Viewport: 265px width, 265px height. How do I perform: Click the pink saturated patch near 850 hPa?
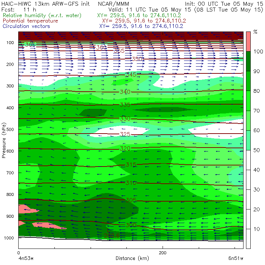[28, 209]
